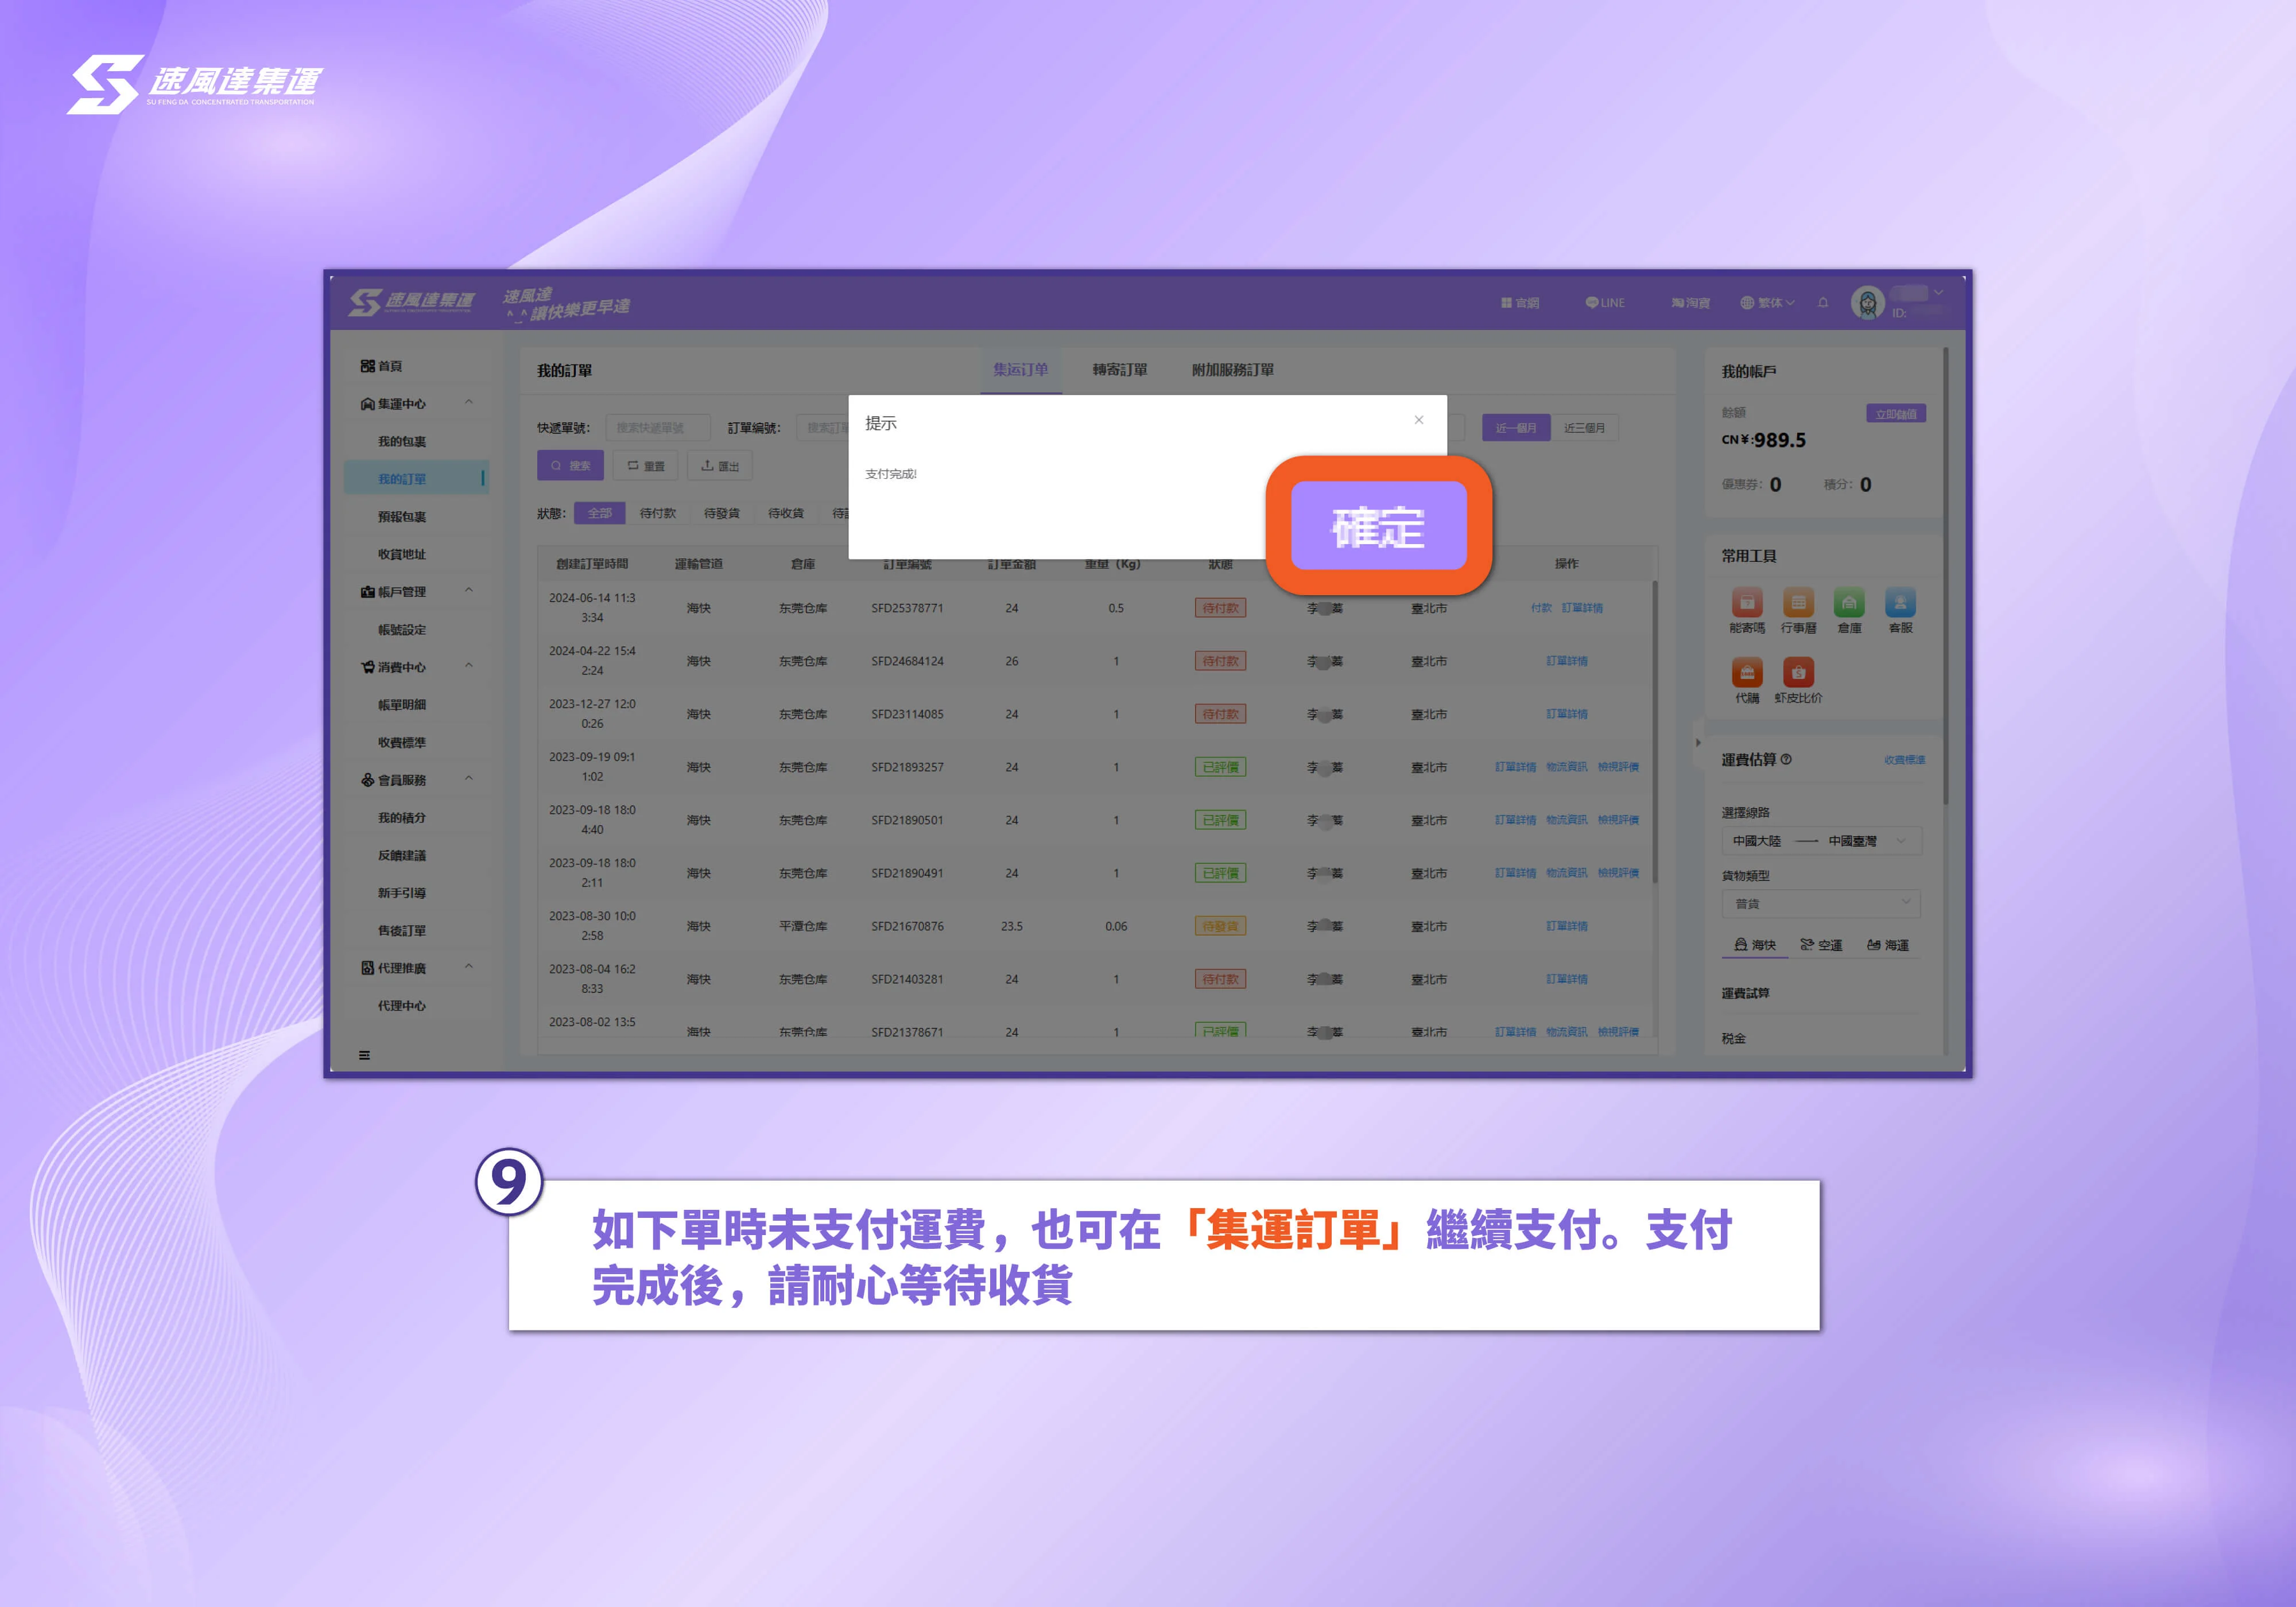Click the 快遞單號 search input field
The height and width of the screenshot is (1607, 2296).
click(x=658, y=428)
